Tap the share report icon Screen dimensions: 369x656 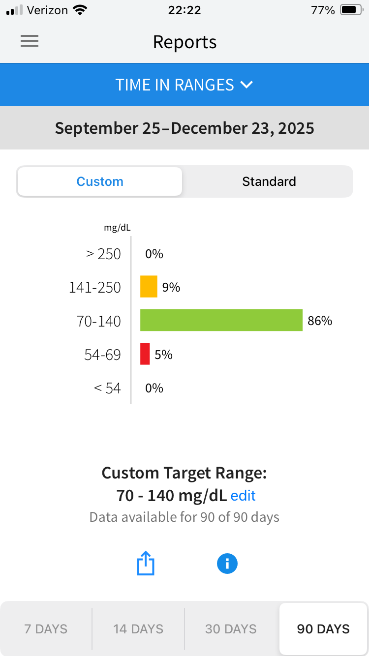[x=146, y=564]
